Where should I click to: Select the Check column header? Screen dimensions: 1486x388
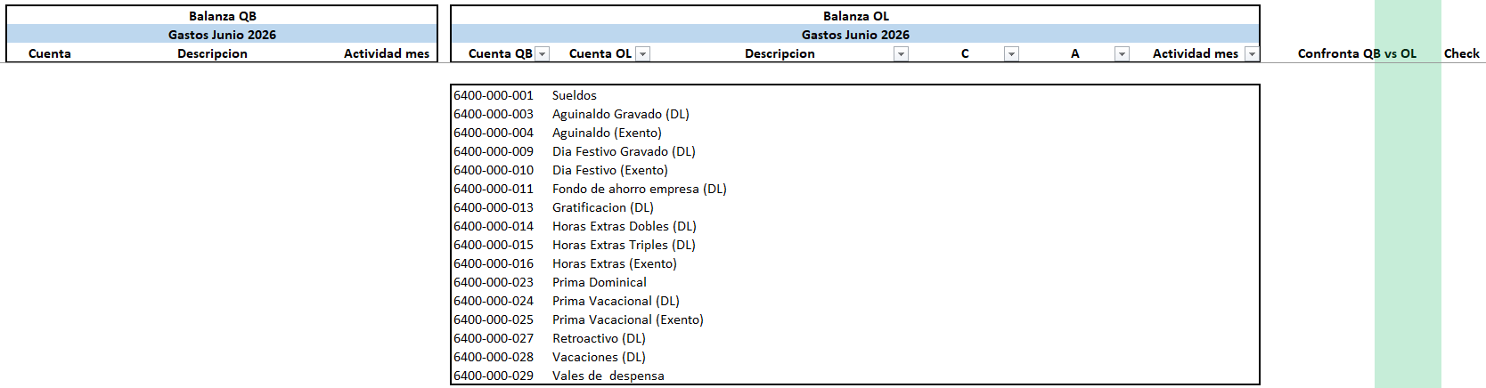click(1462, 53)
